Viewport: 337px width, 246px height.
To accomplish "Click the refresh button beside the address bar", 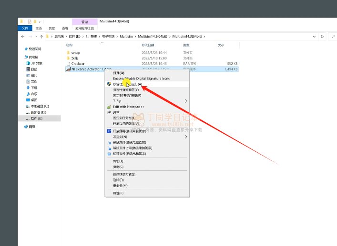I will click(x=323, y=36).
